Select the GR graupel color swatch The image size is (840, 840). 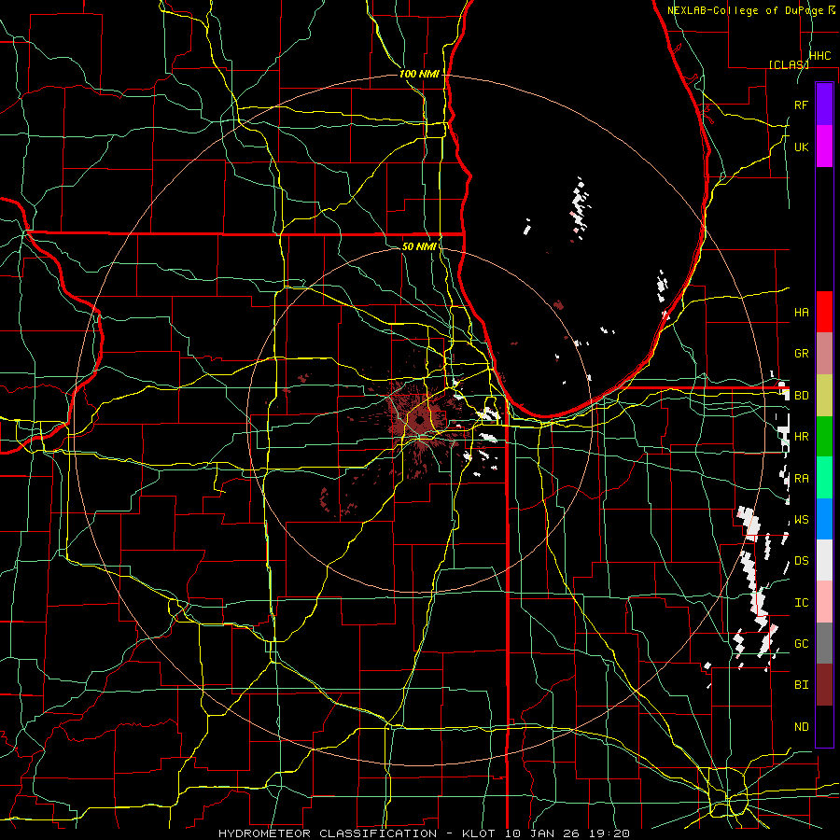click(824, 354)
